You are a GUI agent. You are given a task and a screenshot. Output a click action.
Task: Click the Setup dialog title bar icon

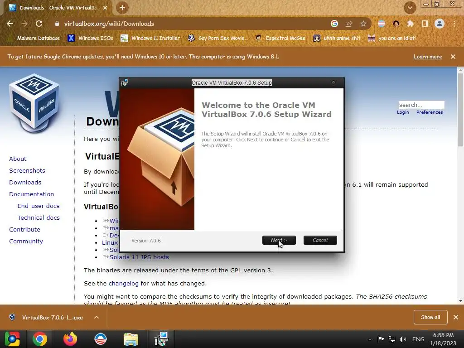pos(124,82)
